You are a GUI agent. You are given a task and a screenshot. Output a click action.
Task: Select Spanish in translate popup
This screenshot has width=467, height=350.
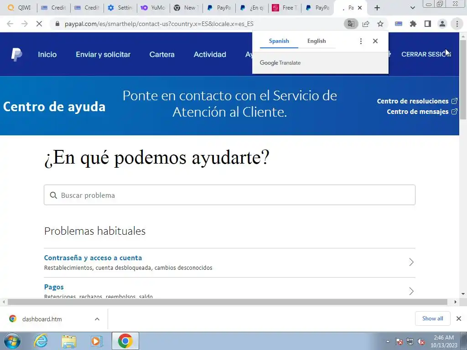(x=279, y=41)
